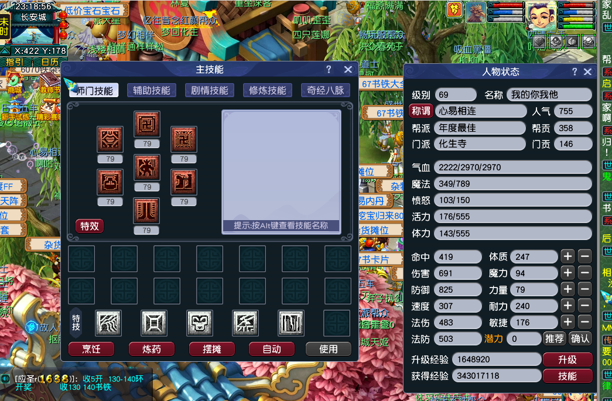Click the 称谓 title button

tap(421, 111)
